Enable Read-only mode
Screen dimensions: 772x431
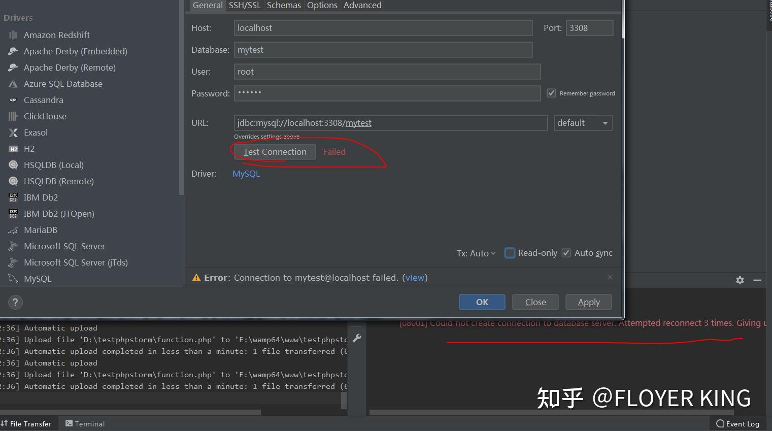510,253
